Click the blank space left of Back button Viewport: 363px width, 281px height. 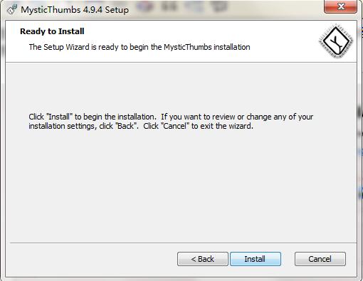click(x=93, y=259)
